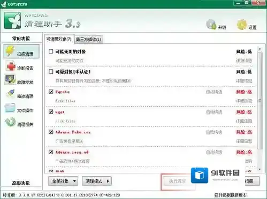
Task: Click the green butterfly app logo
Action: [x=12, y=20]
